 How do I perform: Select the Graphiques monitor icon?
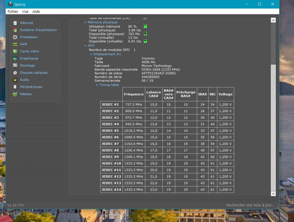click(x=15, y=58)
